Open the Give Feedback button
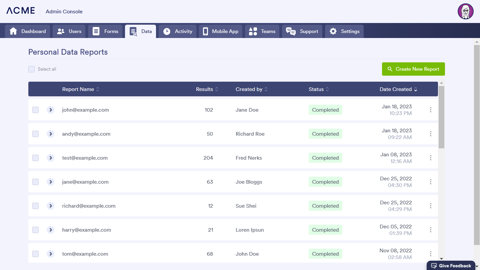Image resolution: width=480 pixels, height=270 pixels. pyautogui.click(x=451, y=266)
